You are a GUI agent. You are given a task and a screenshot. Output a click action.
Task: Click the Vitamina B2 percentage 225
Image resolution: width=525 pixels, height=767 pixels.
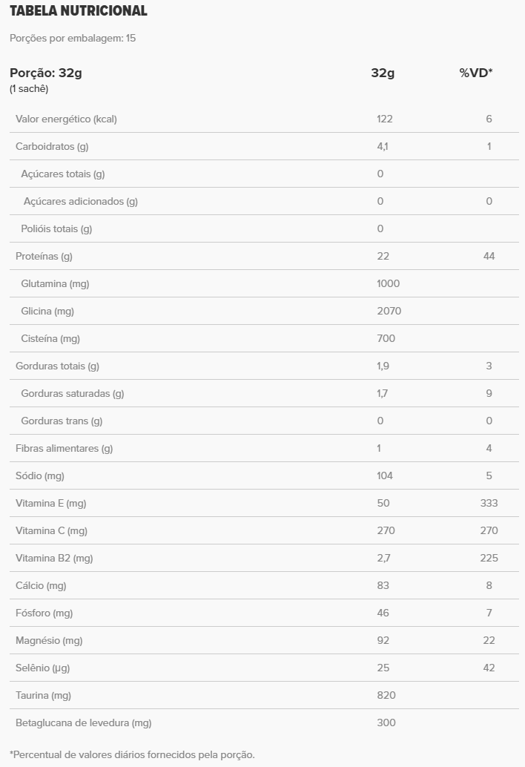point(489,558)
